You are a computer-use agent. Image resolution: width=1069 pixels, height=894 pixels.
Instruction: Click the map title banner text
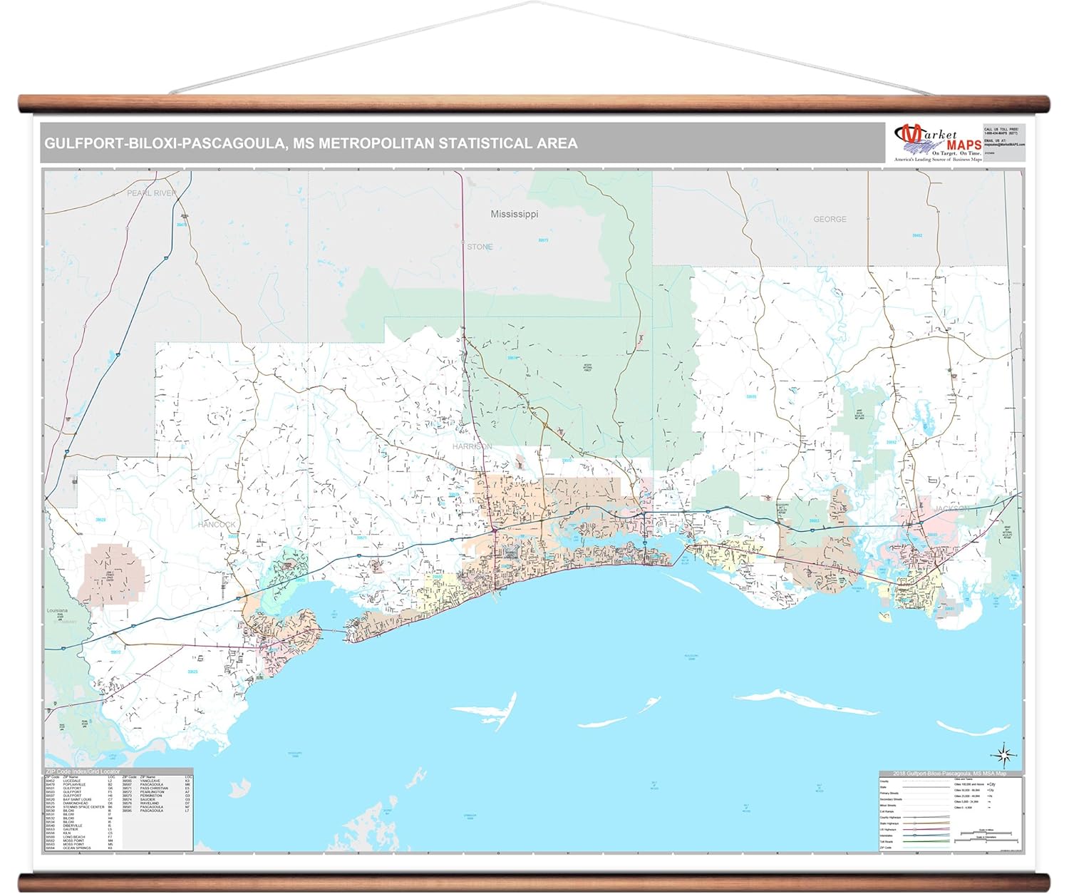[311, 143]
